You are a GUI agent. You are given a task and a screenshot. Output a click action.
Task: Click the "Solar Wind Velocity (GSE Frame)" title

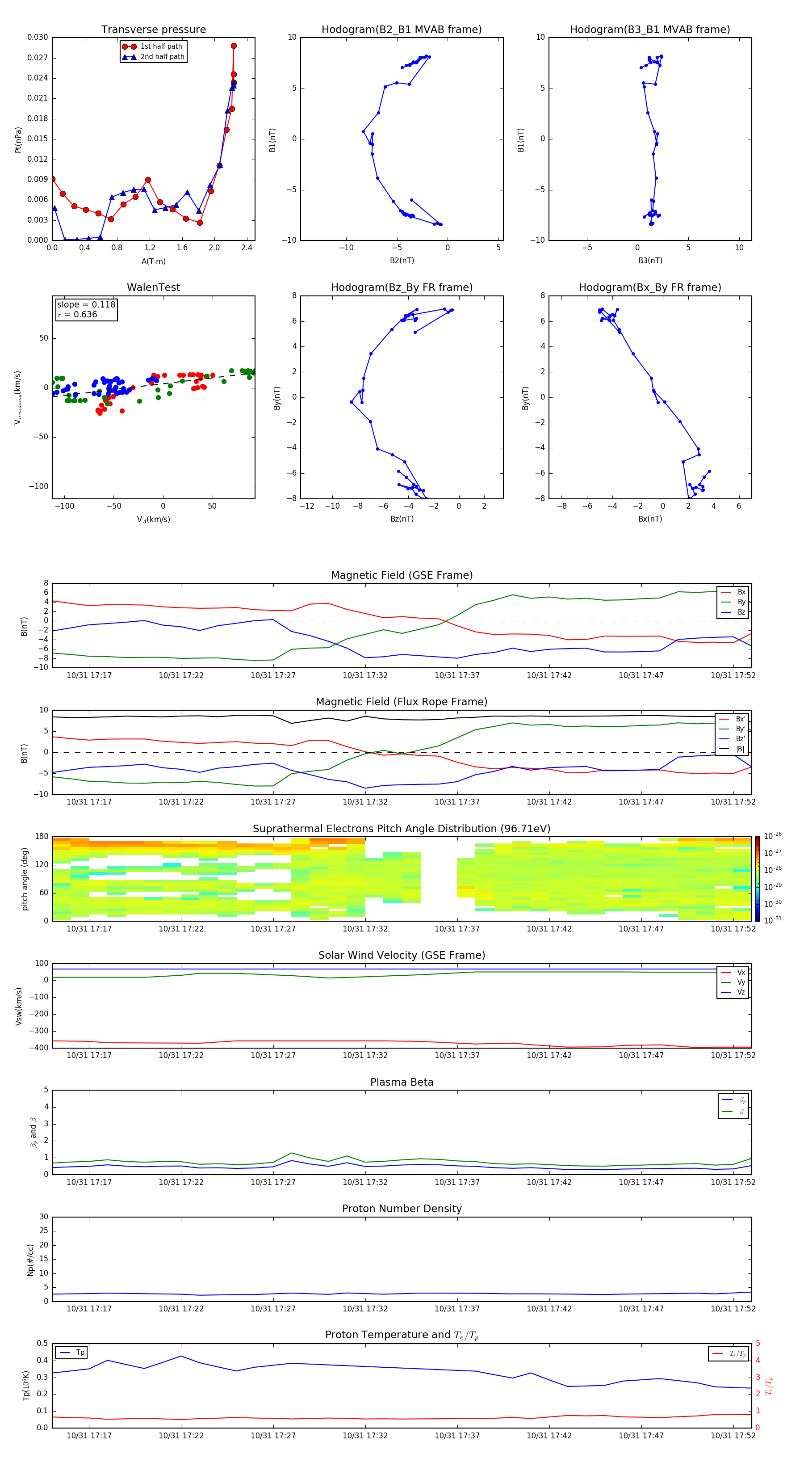click(402, 955)
